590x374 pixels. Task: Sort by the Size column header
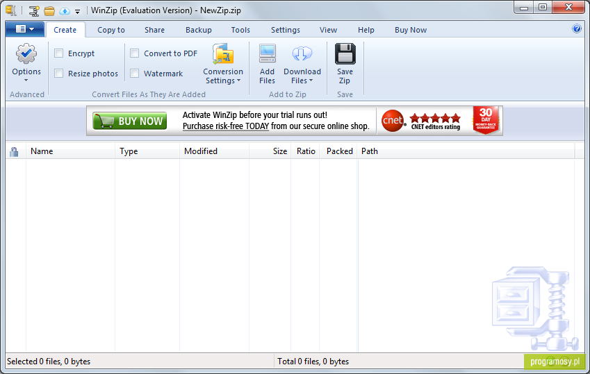(270, 151)
